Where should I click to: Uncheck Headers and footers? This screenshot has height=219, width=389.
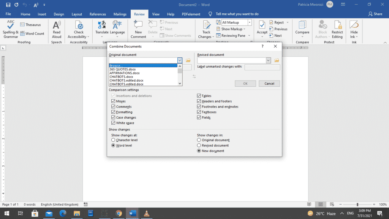coord(199,101)
